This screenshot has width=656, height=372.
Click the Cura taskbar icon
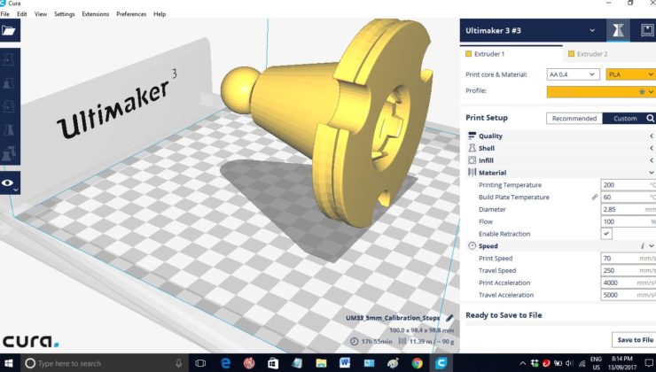pyautogui.click(x=441, y=363)
